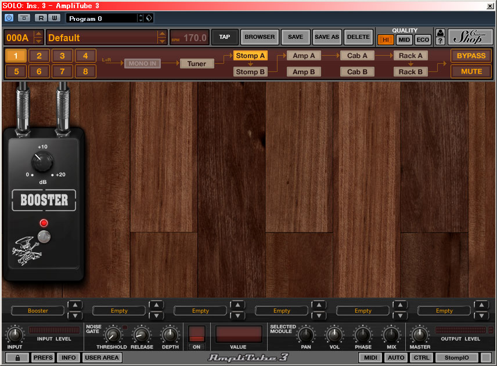Switch to the Stomp B module
This screenshot has width=497, height=366.
click(x=250, y=72)
